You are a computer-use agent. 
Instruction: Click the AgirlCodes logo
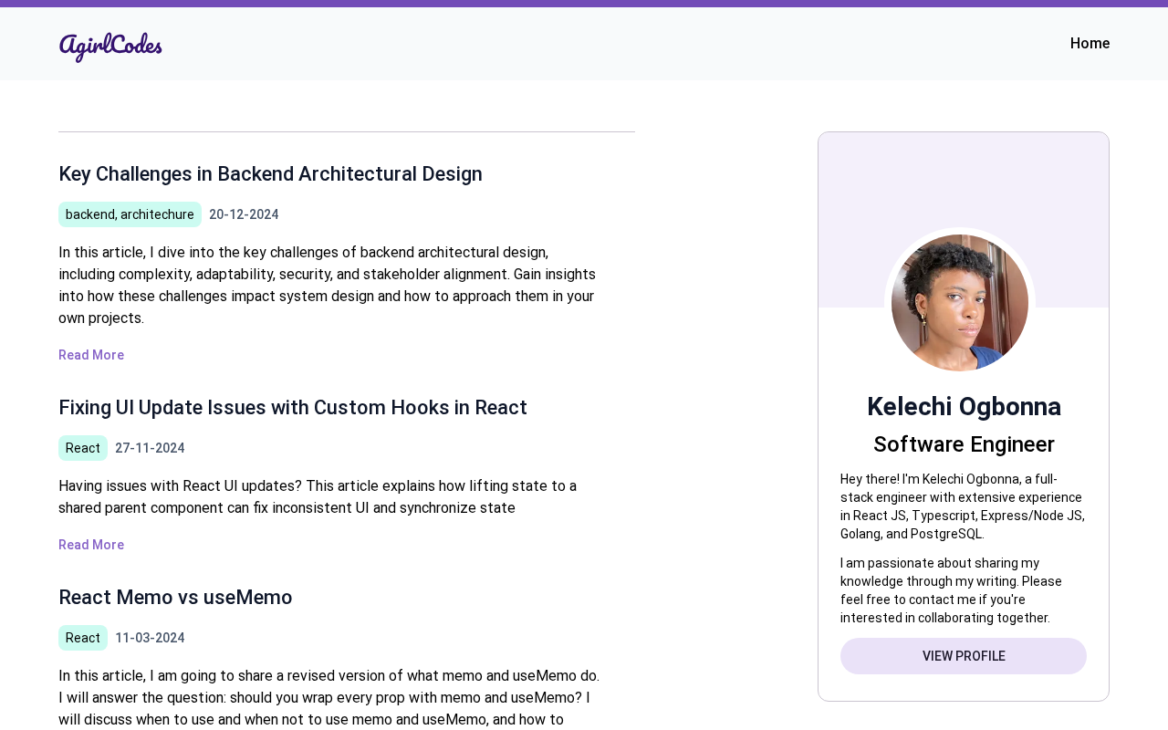[110, 46]
